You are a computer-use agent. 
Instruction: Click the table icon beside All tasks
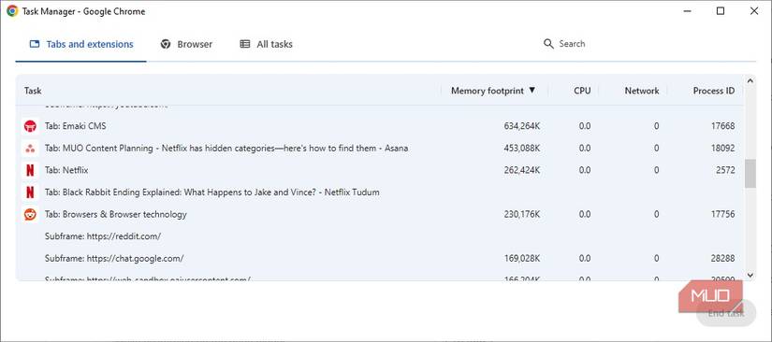point(244,44)
